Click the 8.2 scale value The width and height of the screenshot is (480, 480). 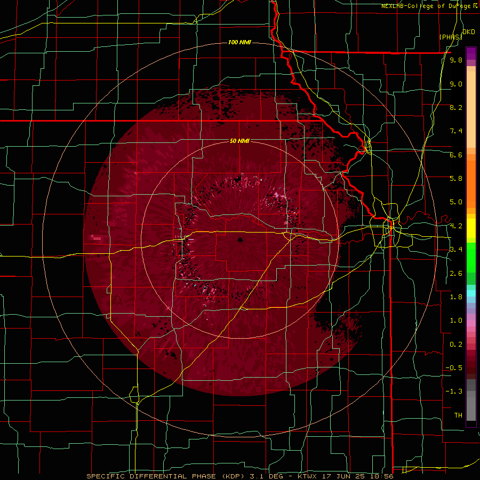(456, 107)
